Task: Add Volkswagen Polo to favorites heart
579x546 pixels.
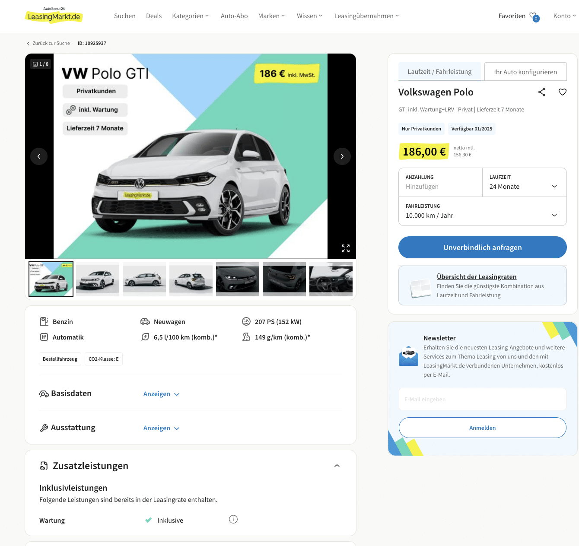Action: click(x=563, y=92)
